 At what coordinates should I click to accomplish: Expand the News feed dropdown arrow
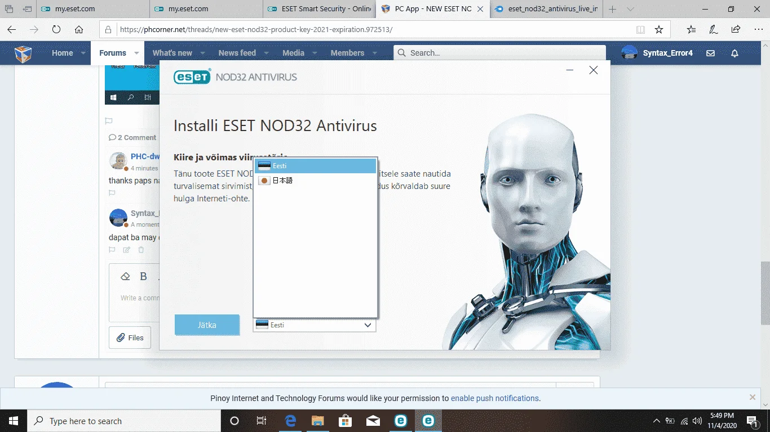[x=266, y=53]
